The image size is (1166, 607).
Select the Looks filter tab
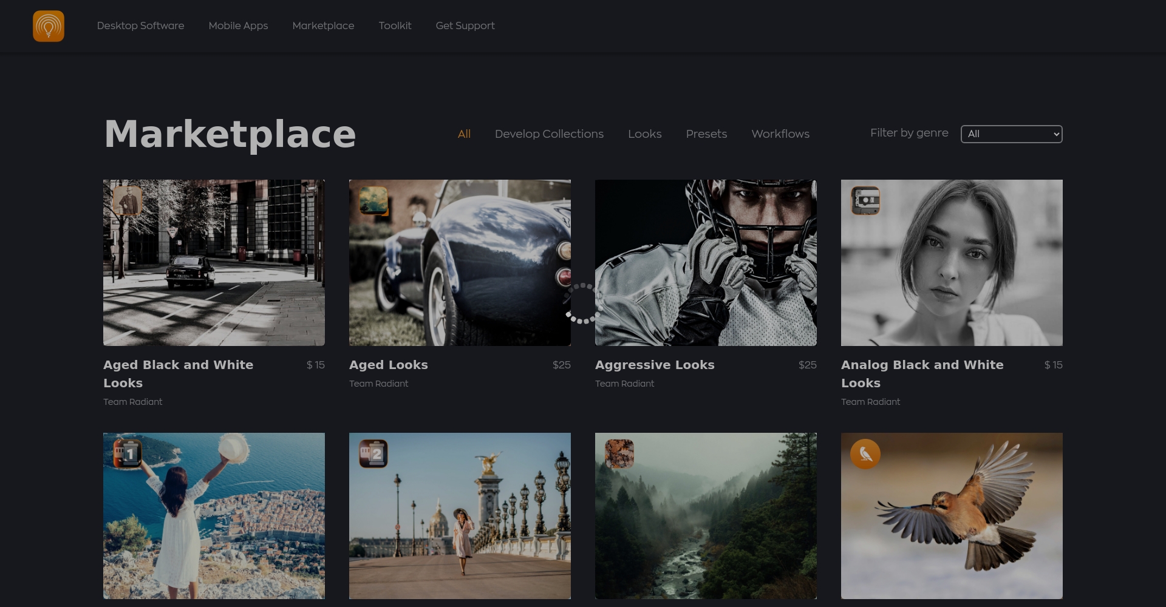point(644,134)
